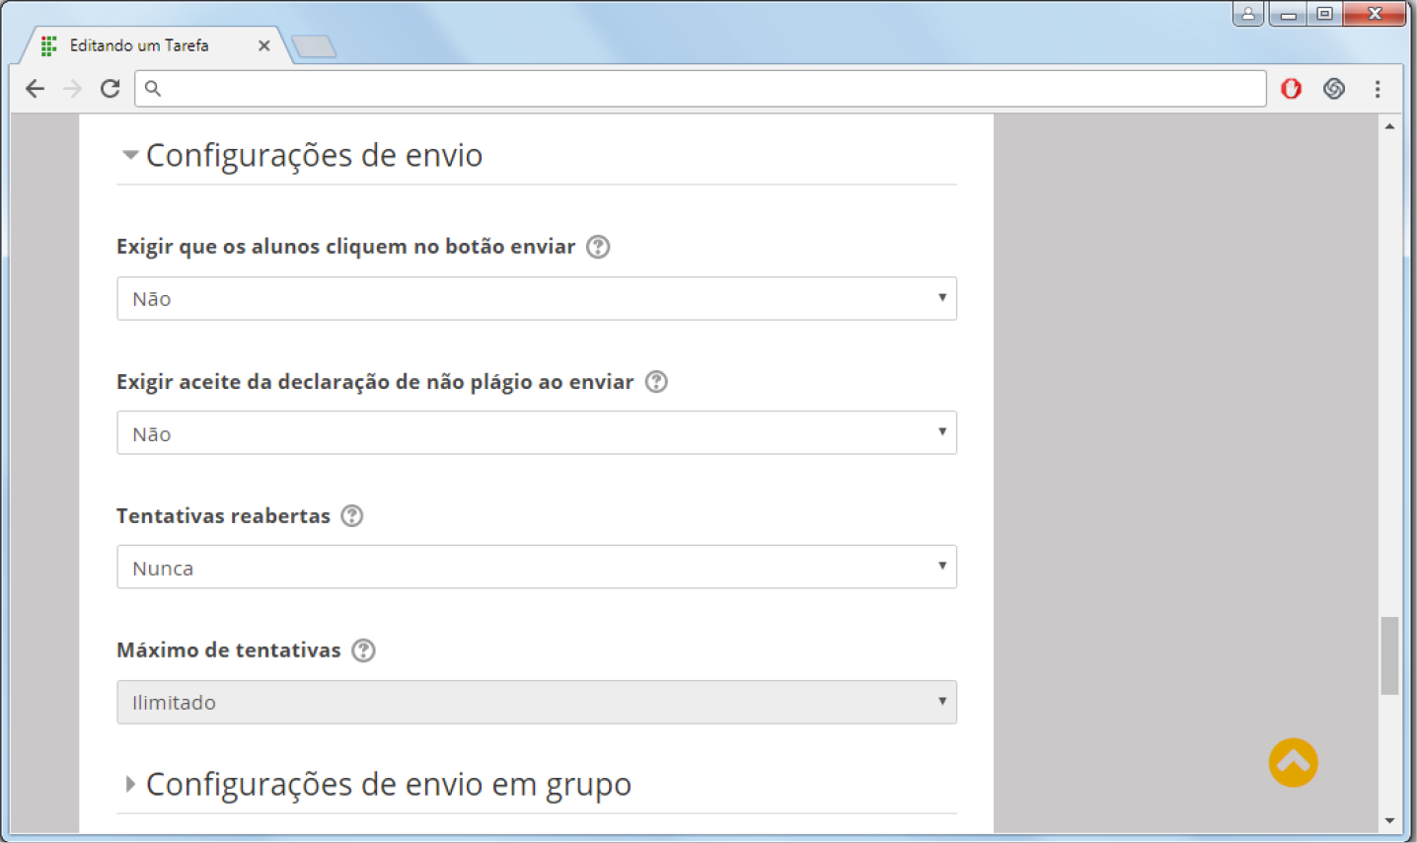This screenshot has height=843, width=1417.
Task: Open the 'Máximo de tentativas' Ilimitado dropdown
Action: (536, 702)
